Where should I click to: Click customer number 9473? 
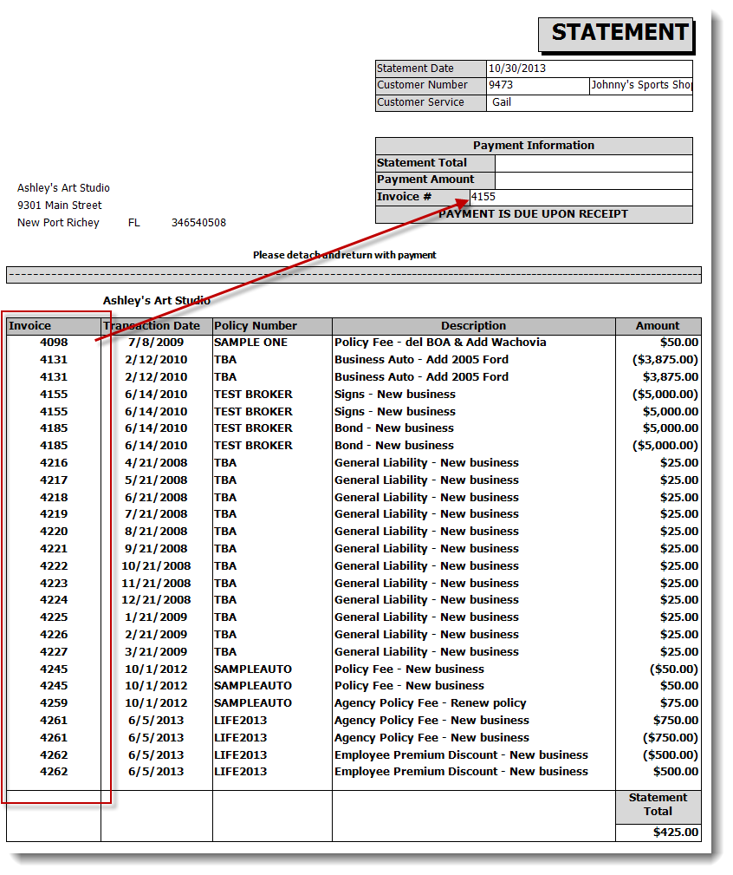coord(501,85)
